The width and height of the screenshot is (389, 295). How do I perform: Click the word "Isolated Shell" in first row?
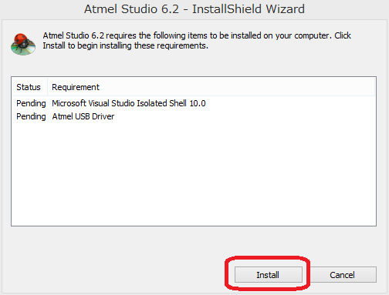tap(161, 103)
